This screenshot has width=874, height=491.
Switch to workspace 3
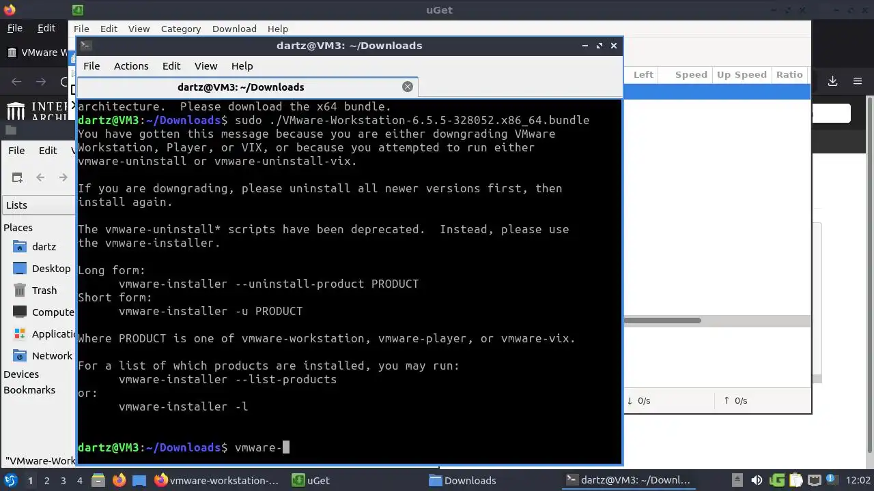click(x=63, y=480)
